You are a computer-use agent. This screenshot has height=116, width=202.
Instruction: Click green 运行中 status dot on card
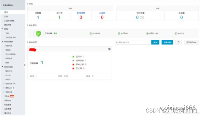73,57
